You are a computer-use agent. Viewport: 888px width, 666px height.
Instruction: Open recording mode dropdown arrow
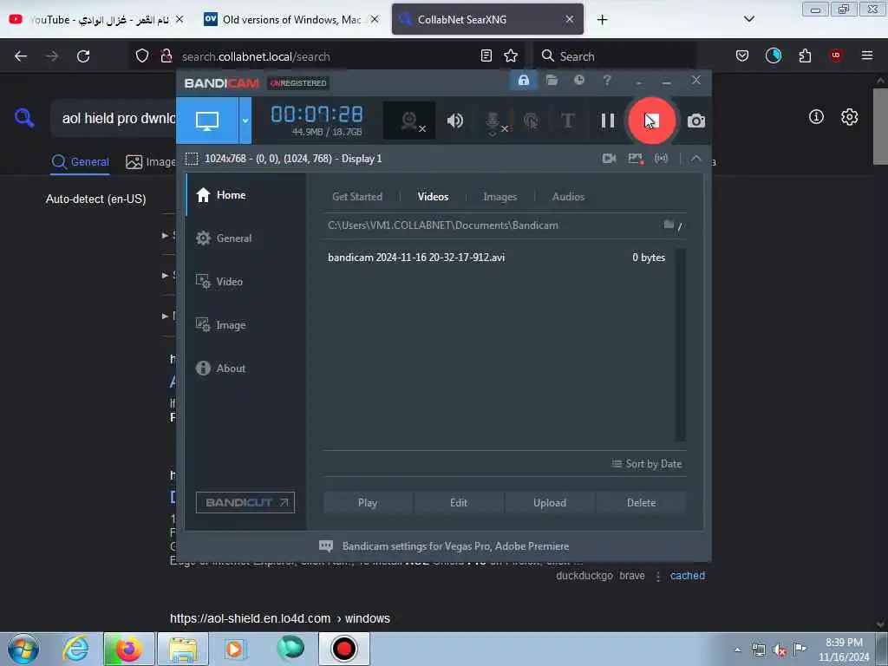[x=245, y=120]
